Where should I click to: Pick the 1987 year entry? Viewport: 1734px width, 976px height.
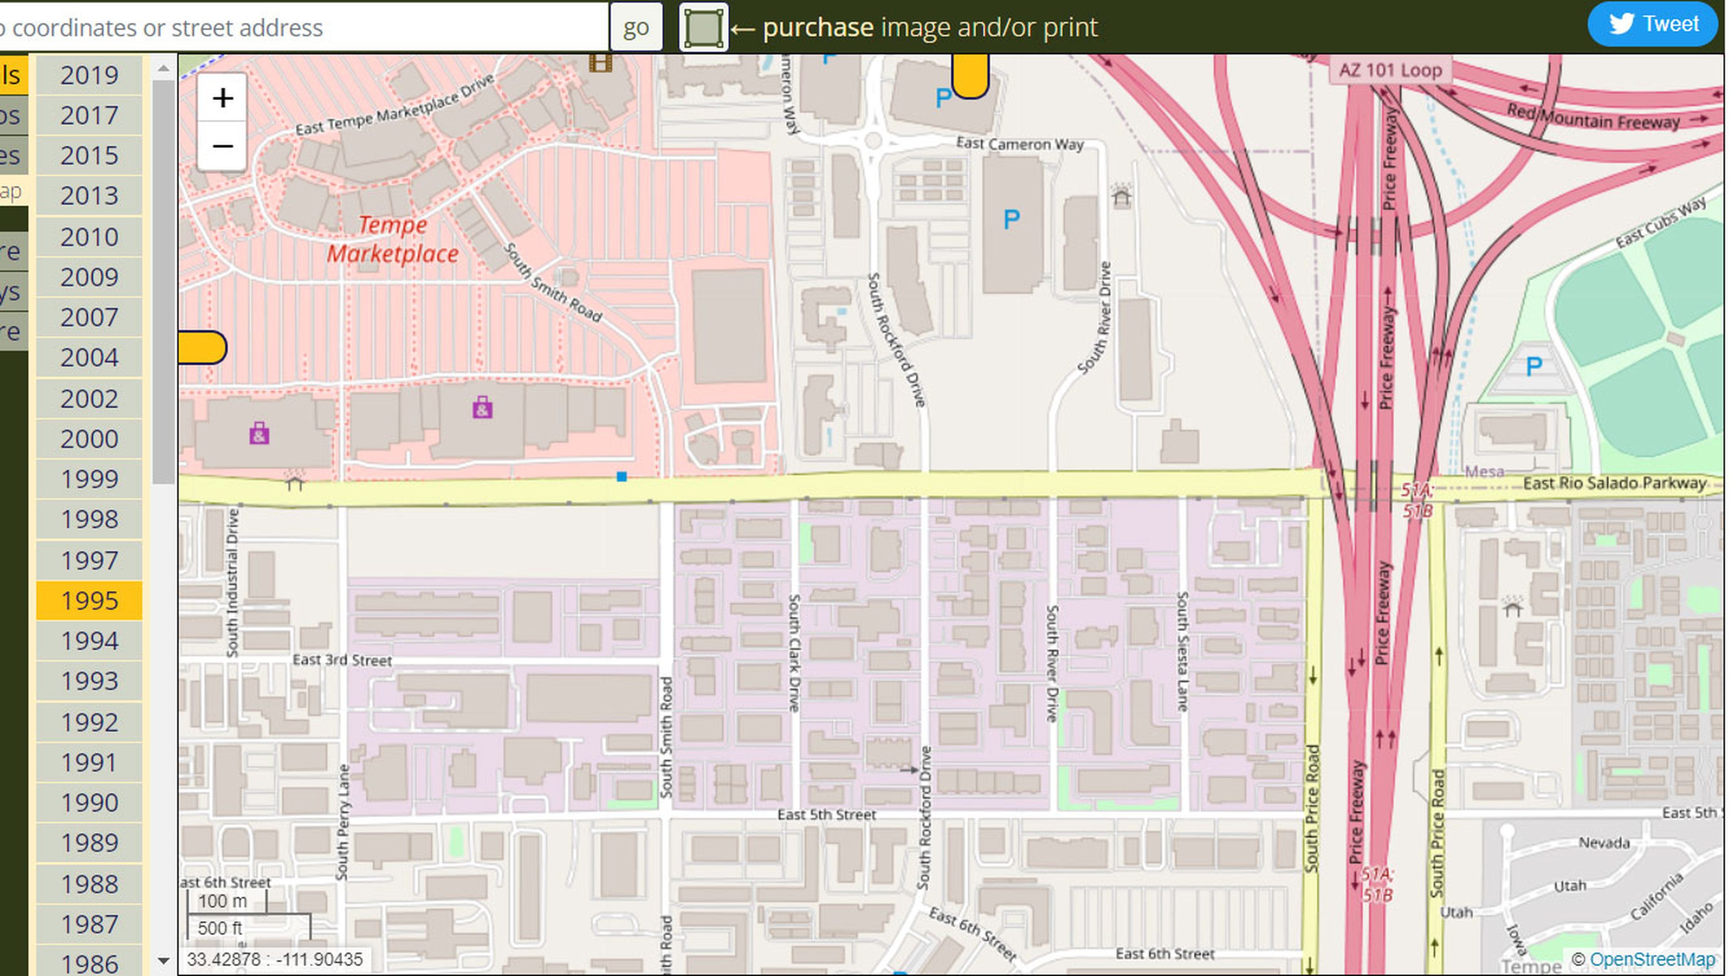(x=89, y=924)
